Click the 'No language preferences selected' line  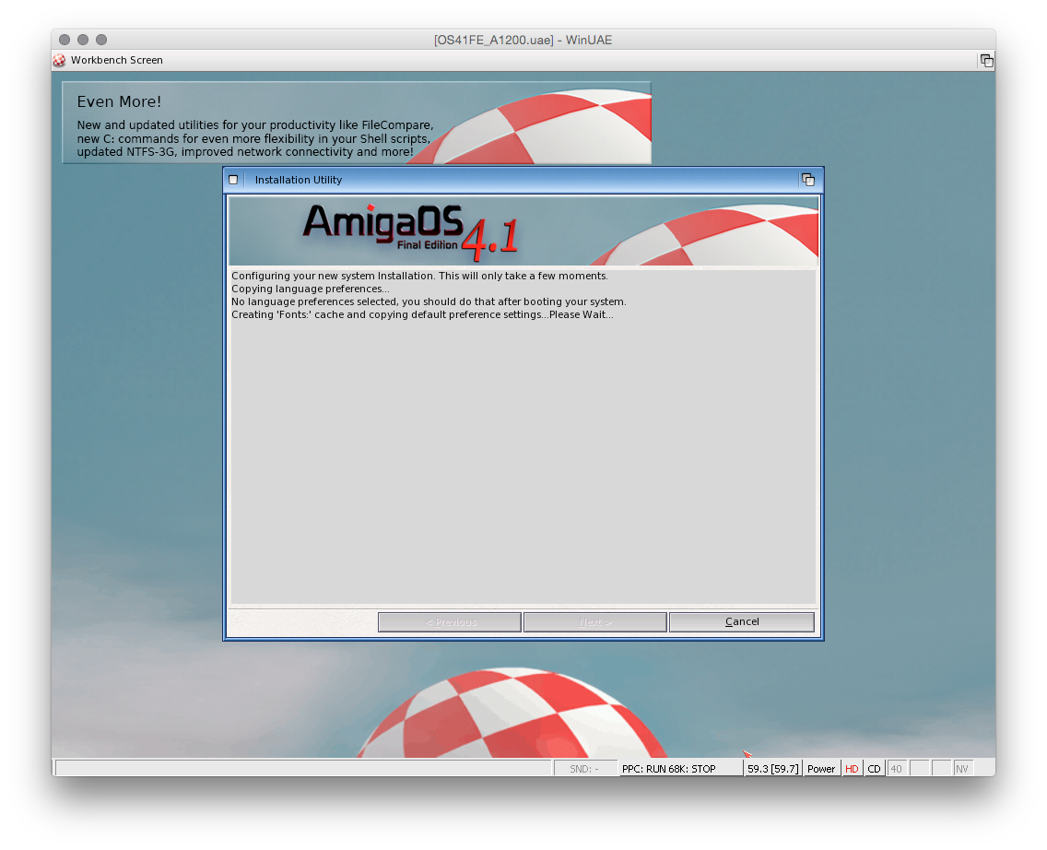point(429,301)
